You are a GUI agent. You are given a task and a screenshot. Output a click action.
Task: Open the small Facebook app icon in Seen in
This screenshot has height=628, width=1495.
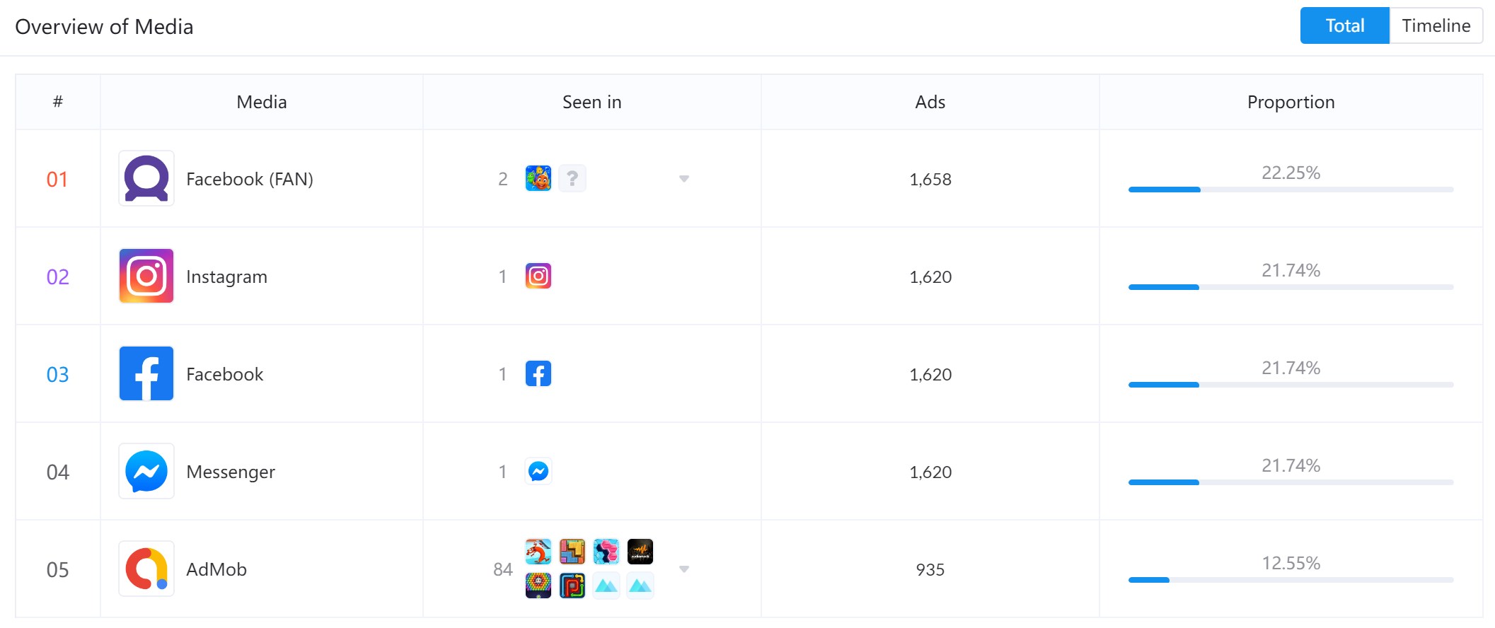pos(538,374)
